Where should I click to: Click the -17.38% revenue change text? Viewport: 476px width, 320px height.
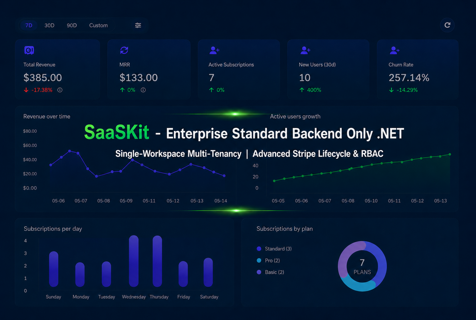coord(42,90)
